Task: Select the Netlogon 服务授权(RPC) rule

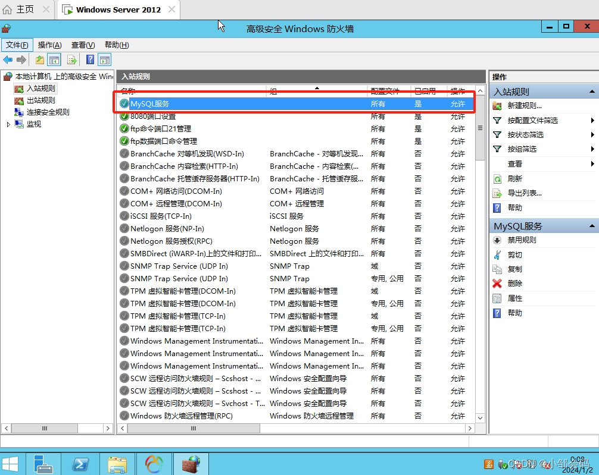Action: click(x=171, y=241)
